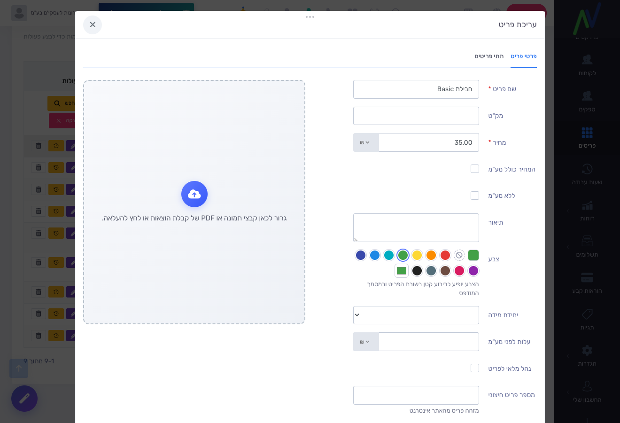This screenshot has width=620, height=423.
Task: Click the purple pencil floating button
Action: [x=24, y=399]
